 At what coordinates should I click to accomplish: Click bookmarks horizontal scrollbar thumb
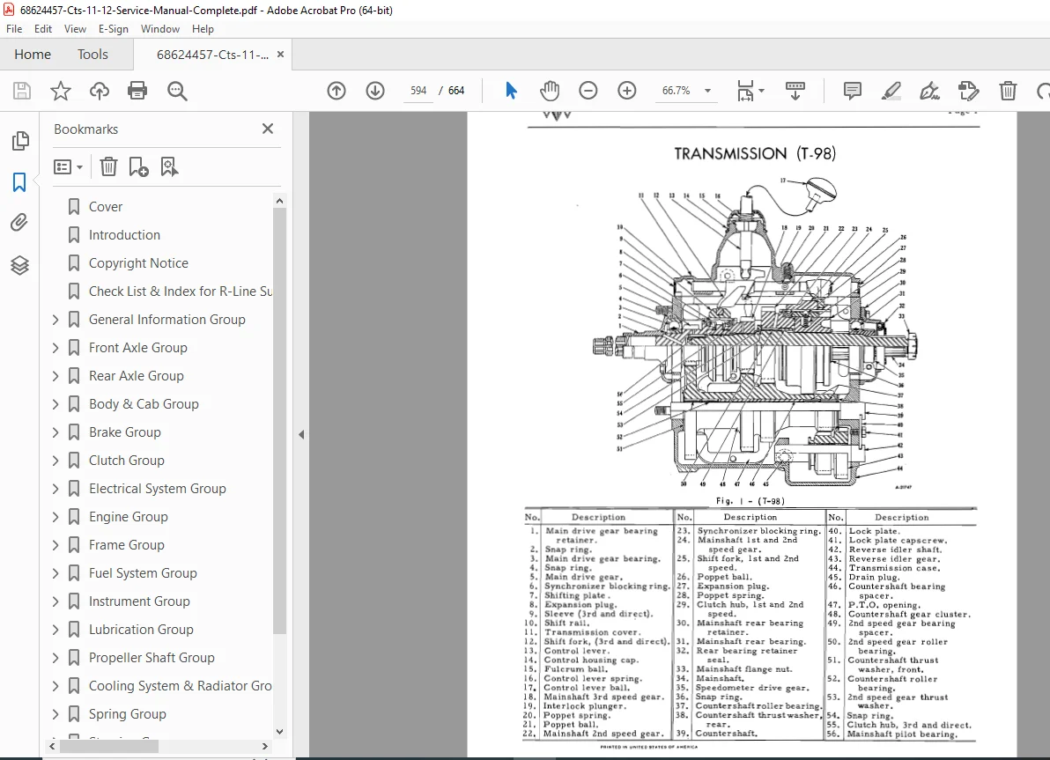pyautogui.click(x=109, y=745)
